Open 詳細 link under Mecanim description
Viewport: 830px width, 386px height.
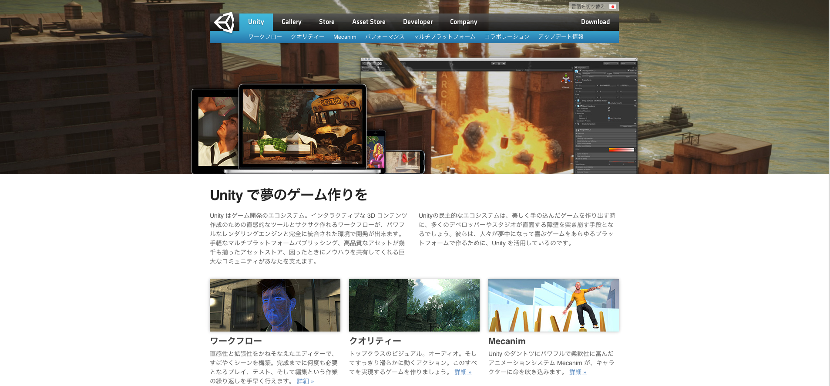(578, 372)
